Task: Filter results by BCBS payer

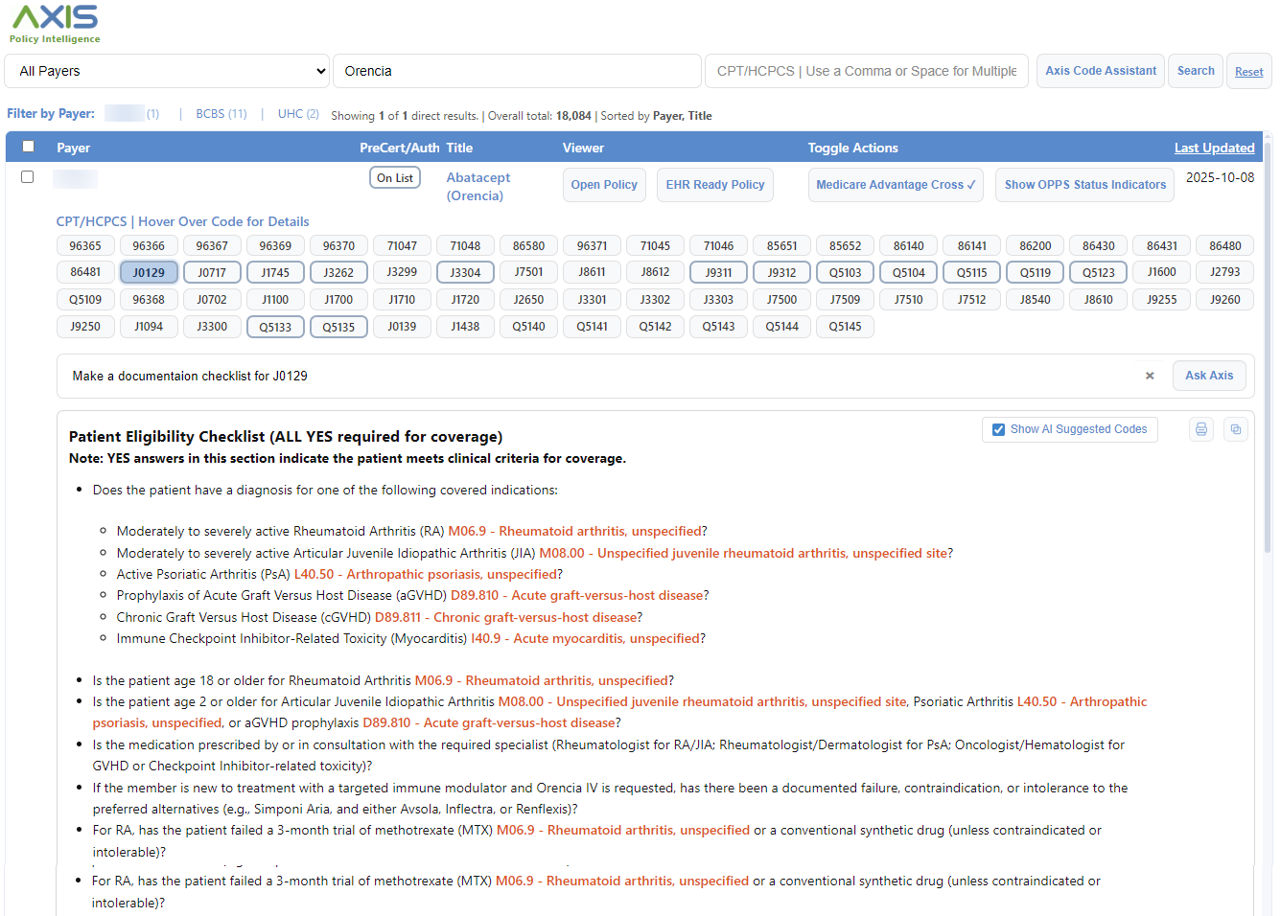Action: tap(221, 114)
